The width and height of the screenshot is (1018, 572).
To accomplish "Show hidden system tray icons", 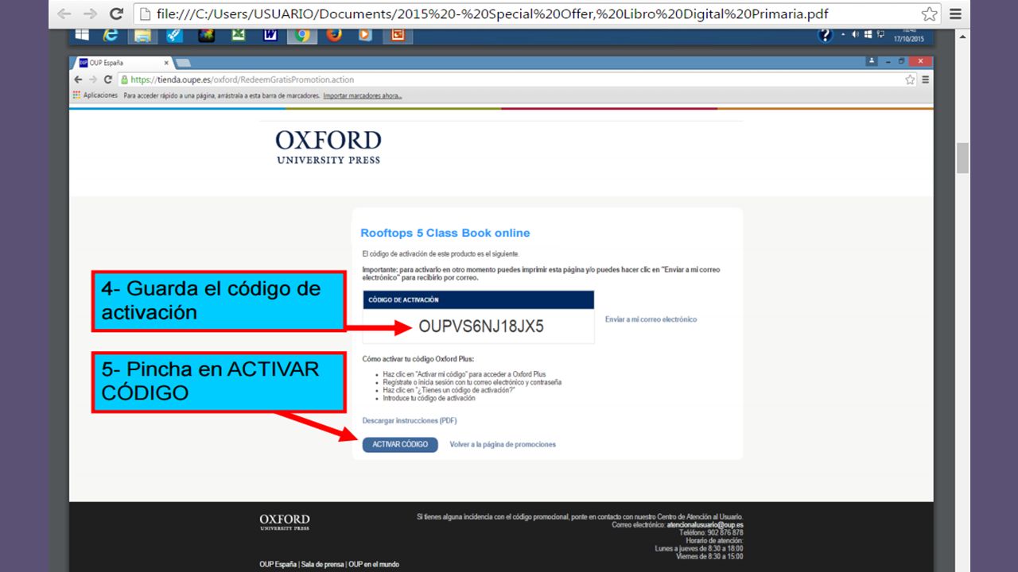I will point(843,35).
